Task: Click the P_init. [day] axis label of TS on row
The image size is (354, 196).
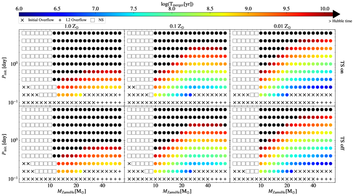Action: click(4, 68)
